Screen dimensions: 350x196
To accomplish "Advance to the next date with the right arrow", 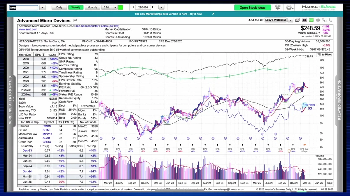I will pyautogui.click(x=153, y=7).
